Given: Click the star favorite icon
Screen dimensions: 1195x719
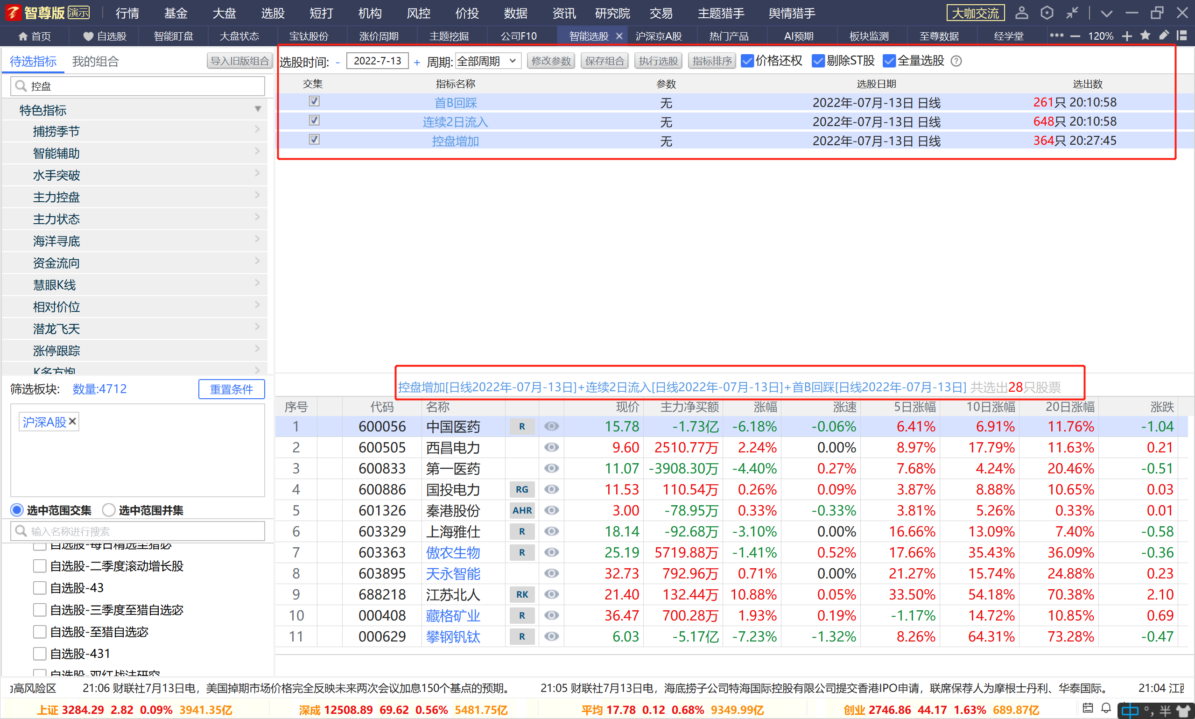Looking at the screenshot, I should point(1146,35).
